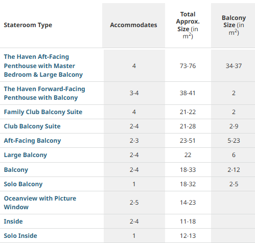
Task: Click the Aft-Facing Balcony link
Action: pyautogui.click(x=32, y=141)
